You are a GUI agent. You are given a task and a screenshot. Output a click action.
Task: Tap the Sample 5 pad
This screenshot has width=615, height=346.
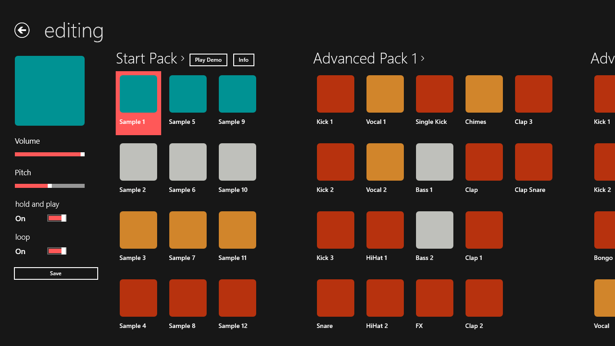tap(188, 94)
